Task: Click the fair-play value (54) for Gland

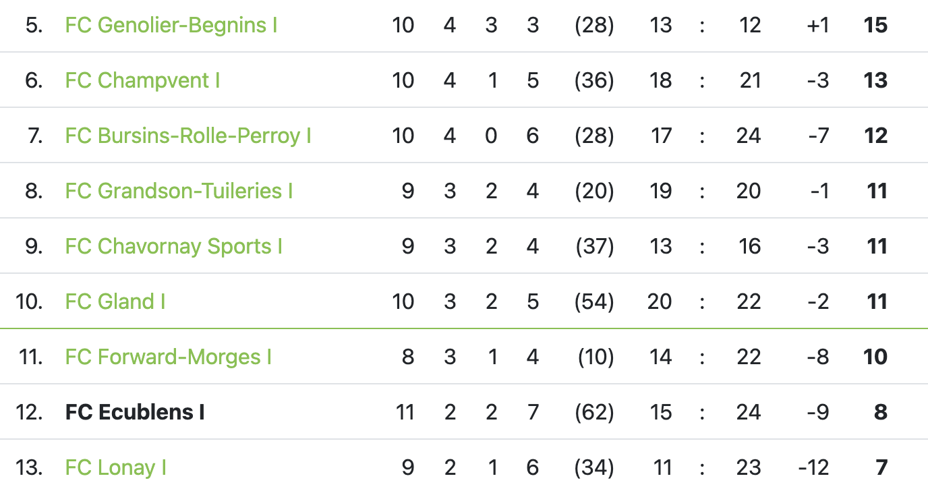Action: click(x=594, y=301)
